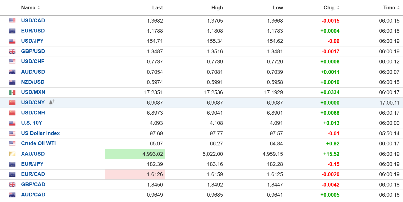403x202 pixels.
Task: Click the China flag icon beside USD/CNH
Action: [x=12, y=113]
